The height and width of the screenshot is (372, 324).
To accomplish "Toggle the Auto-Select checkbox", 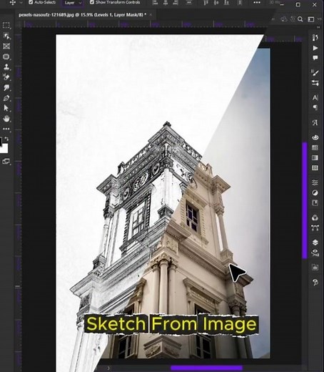I will pyautogui.click(x=31, y=2).
